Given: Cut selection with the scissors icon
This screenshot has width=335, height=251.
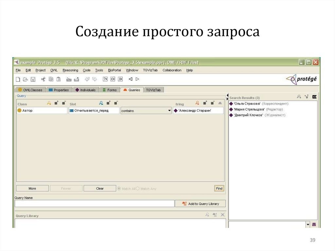Looking at the screenshot, I should coord(43,79).
